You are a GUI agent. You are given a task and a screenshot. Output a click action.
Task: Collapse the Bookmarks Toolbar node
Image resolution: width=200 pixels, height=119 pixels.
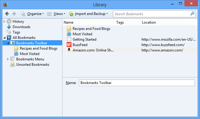[8, 43]
